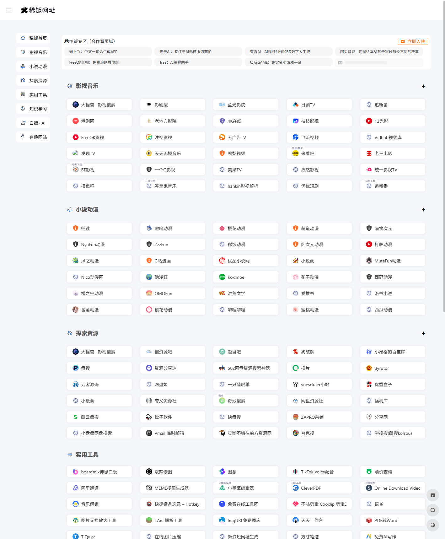Expand the 小说动漫 section plus icon
Screen dimensions: 445x539
[x=423, y=210]
